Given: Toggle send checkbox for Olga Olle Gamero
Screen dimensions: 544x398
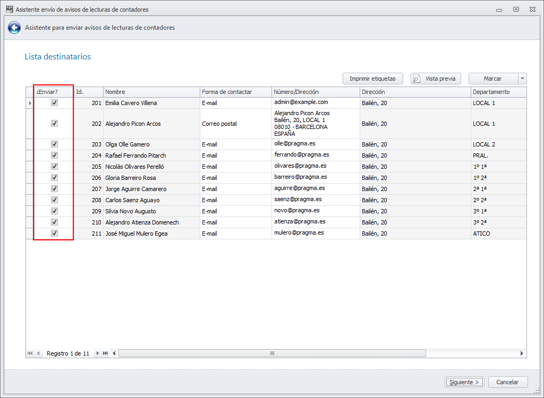Looking at the screenshot, I should [x=55, y=144].
